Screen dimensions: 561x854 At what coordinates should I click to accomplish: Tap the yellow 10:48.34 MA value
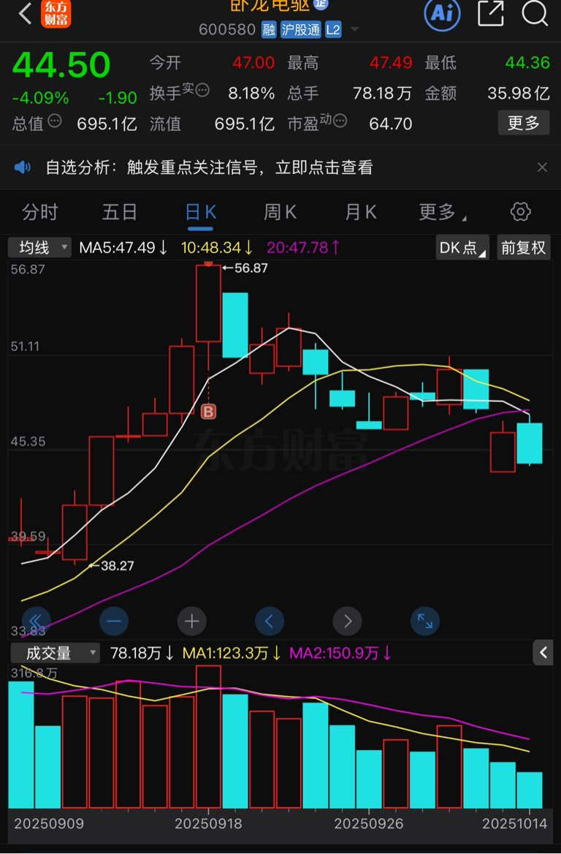[x=216, y=248]
